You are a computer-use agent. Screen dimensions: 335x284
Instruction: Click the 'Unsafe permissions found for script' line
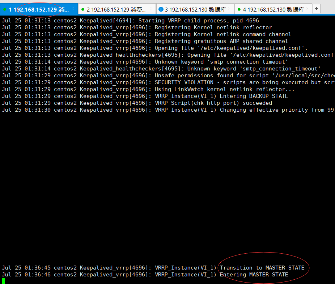pos(168,76)
